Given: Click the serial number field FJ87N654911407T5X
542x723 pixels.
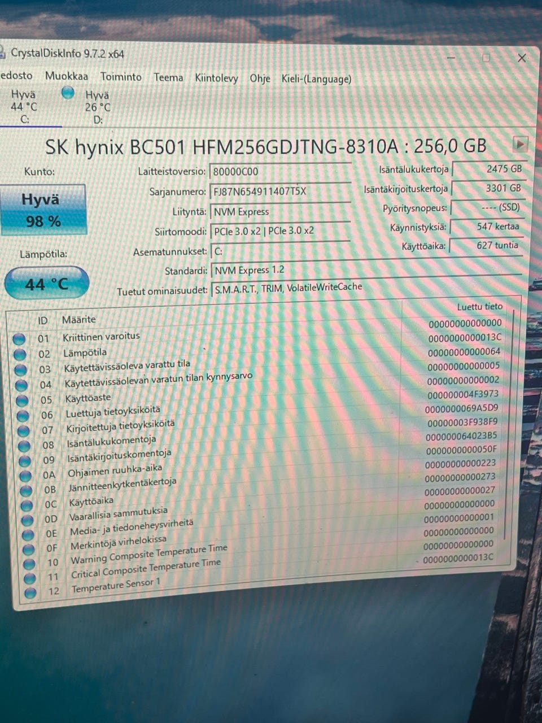Looking at the screenshot, I should click(x=280, y=191).
